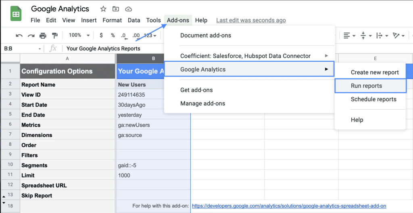Viewport: 413px width, 213px height.
Task: Click the Skip Report label cell
Action: (67, 195)
